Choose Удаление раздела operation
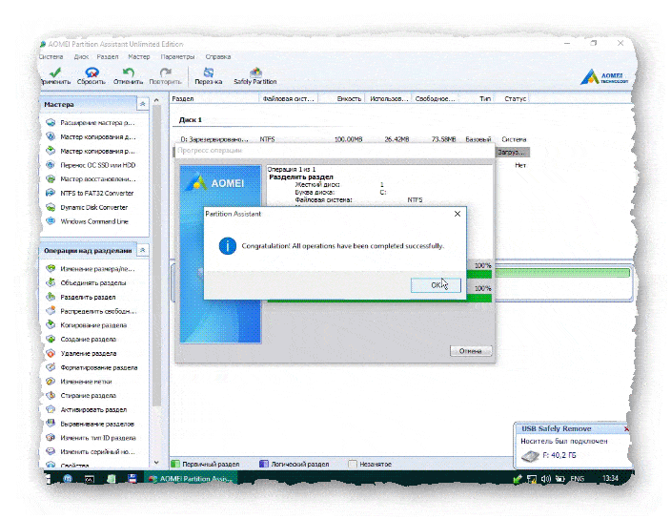 [81, 353]
